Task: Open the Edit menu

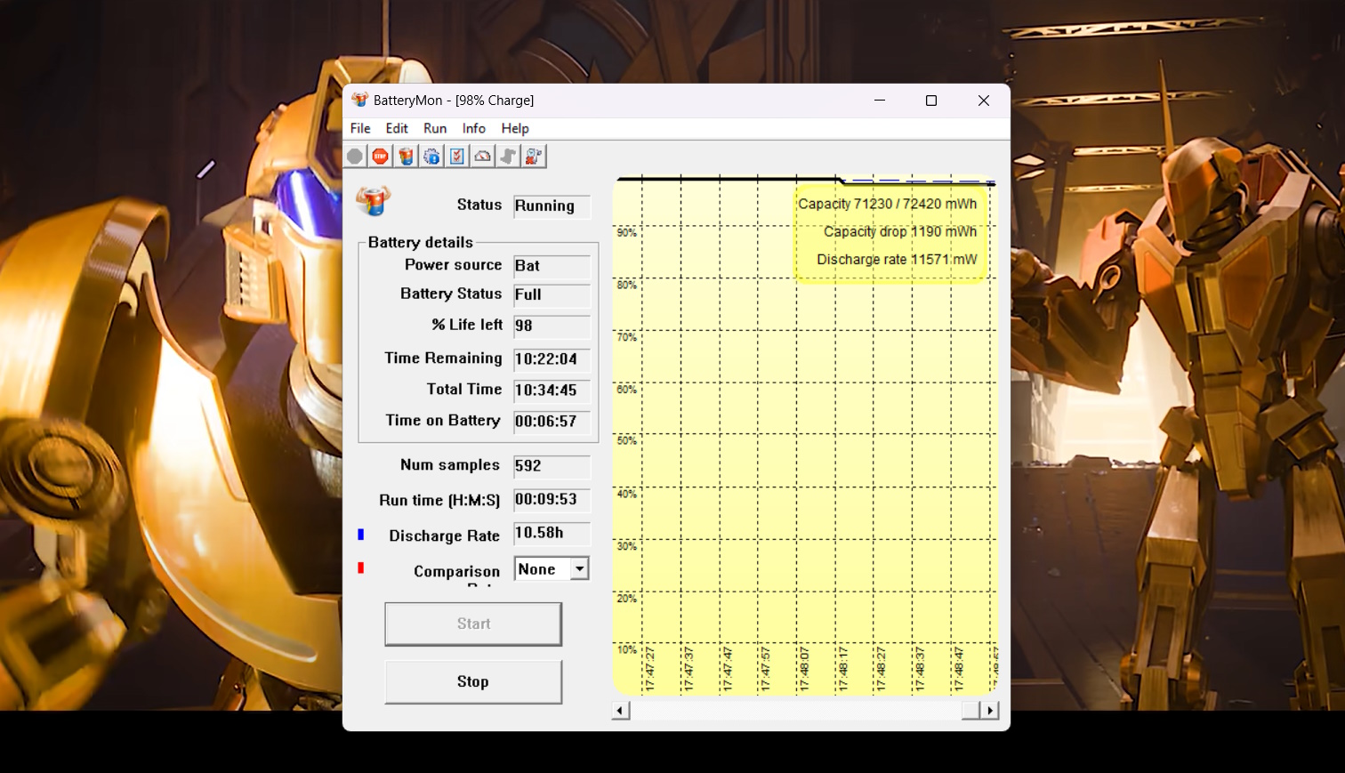Action: coord(397,128)
